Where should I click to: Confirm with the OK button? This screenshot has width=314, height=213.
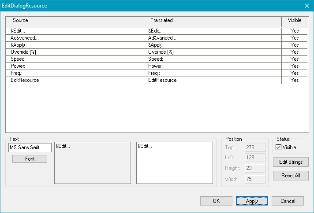(216, 201)
